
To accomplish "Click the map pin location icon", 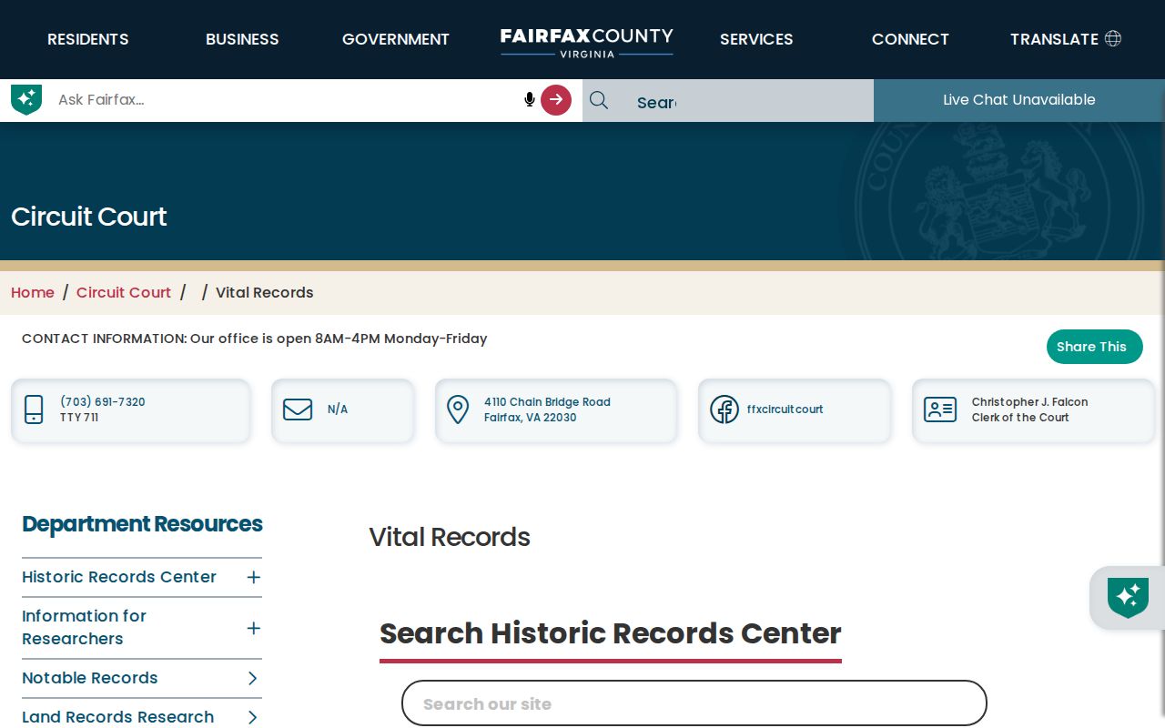I will coord(458,409).
